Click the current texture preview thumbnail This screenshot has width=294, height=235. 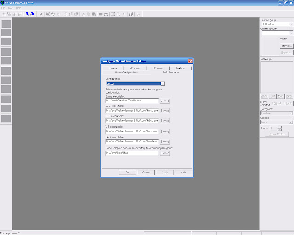[270, 46]
